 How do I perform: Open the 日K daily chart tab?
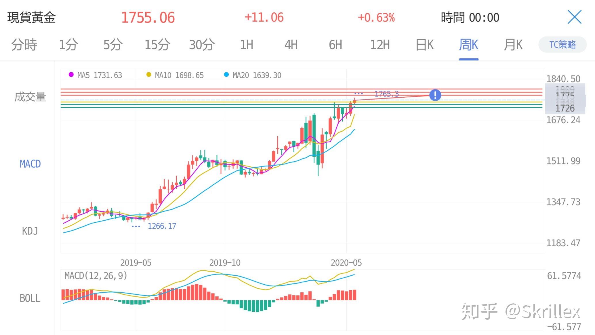pos(424,45)
